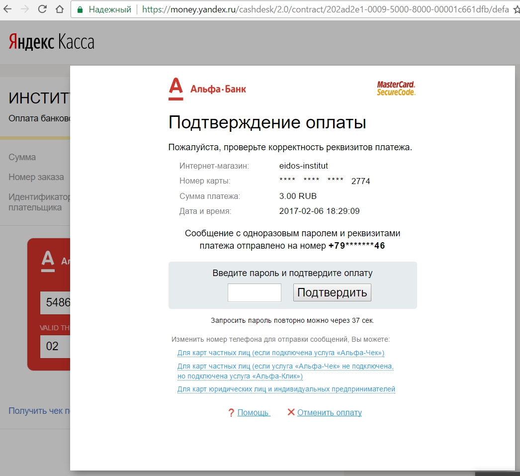Open link for cards with Альфа-Чек connected
520x476 pixels.
pos(280,353)
